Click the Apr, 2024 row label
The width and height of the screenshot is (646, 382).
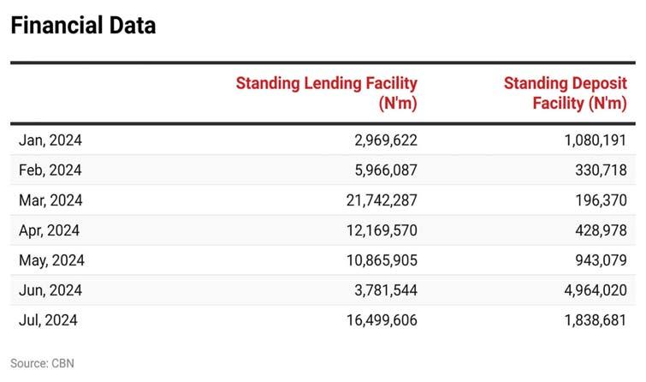(50, 230)
